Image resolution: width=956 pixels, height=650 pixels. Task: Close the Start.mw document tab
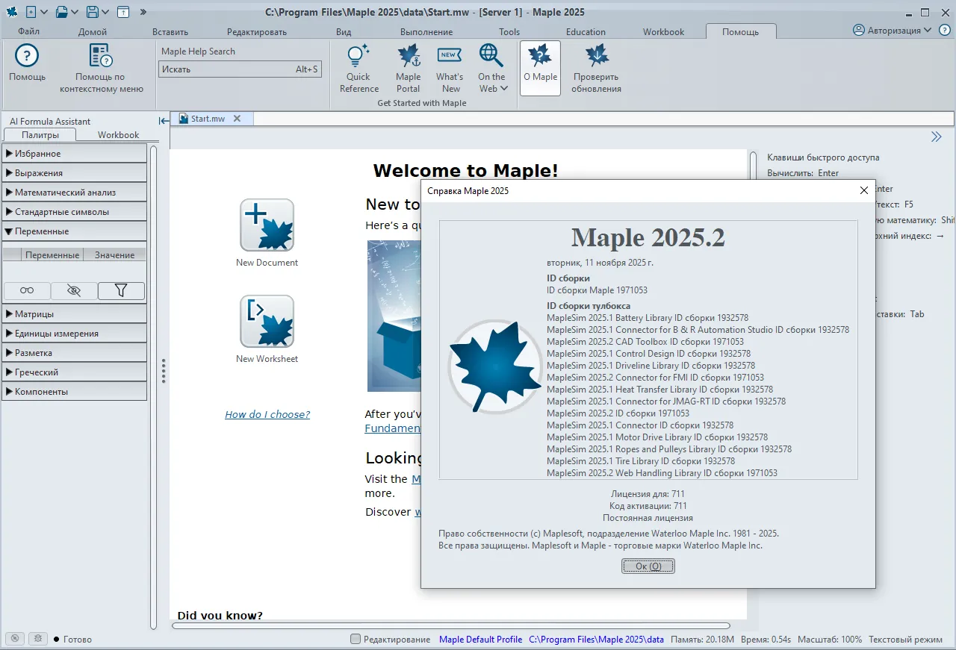(x=237, y=119)
